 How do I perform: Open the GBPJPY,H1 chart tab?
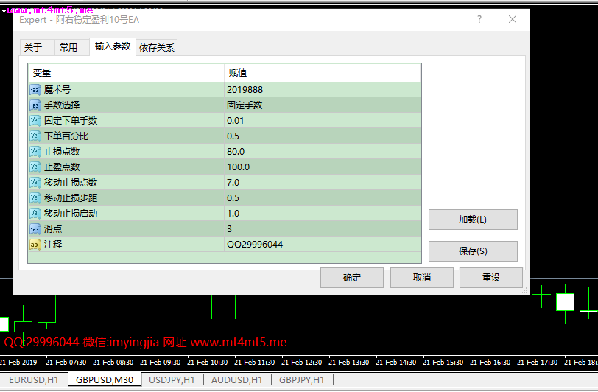[302, 380]
